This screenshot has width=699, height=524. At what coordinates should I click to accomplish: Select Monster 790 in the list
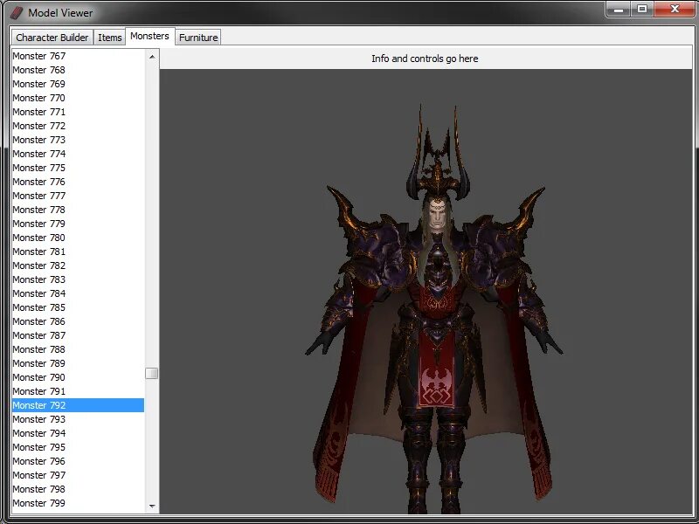click(78, 377)
